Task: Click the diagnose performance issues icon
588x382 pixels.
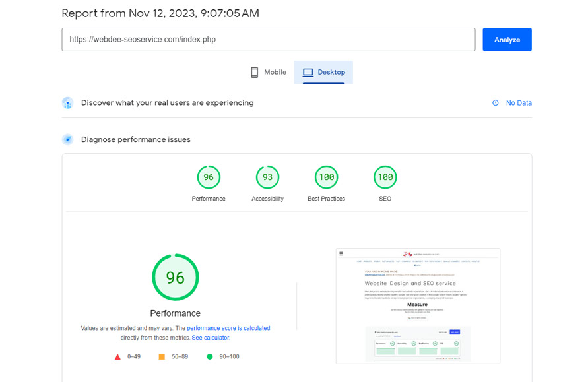Action: pos(67,139)
